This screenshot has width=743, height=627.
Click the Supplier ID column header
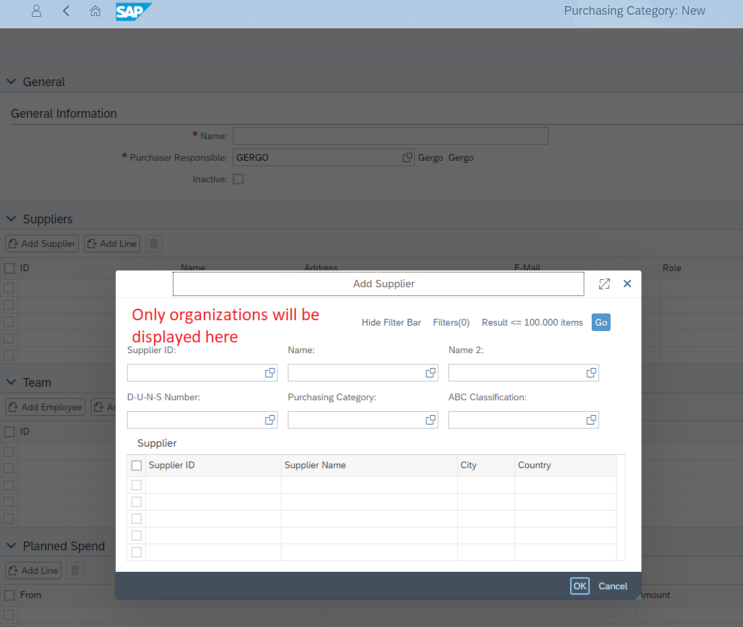pos(213,466)
